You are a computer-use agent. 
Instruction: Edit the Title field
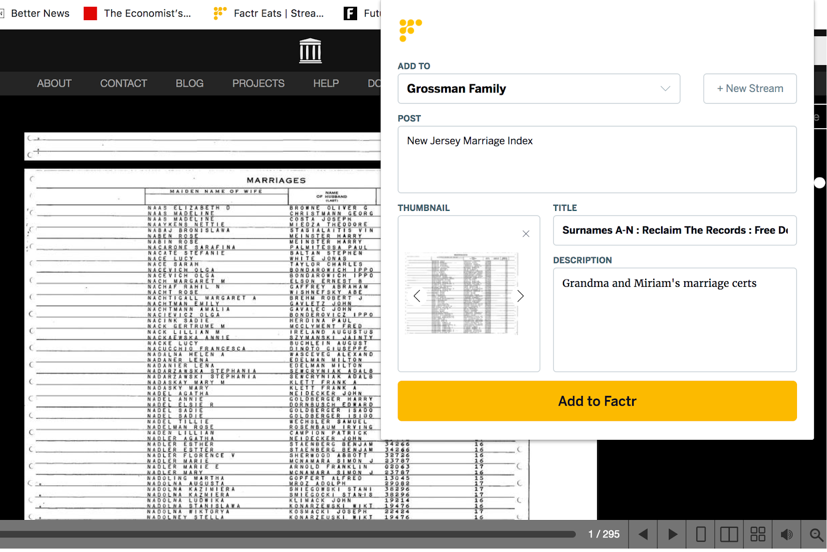coord(675,231)
